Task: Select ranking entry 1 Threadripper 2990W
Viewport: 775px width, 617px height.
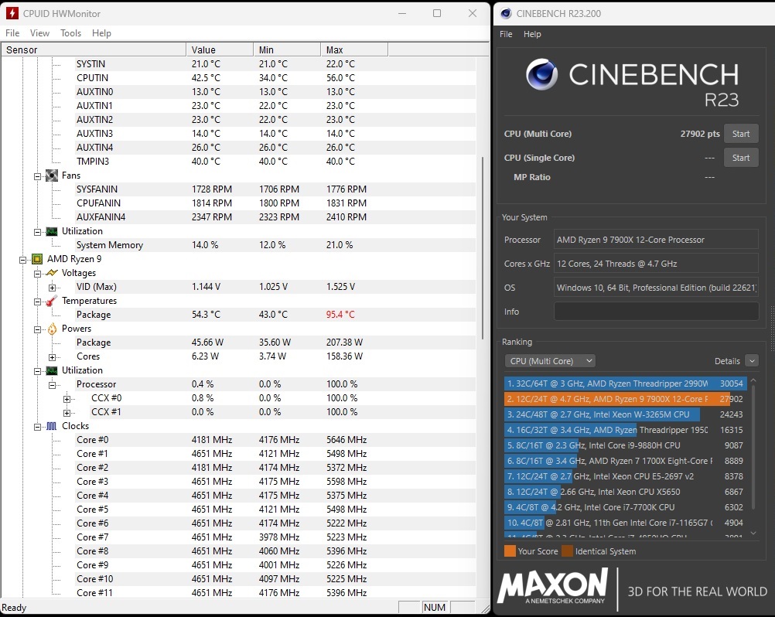Action: coord(625,383)
